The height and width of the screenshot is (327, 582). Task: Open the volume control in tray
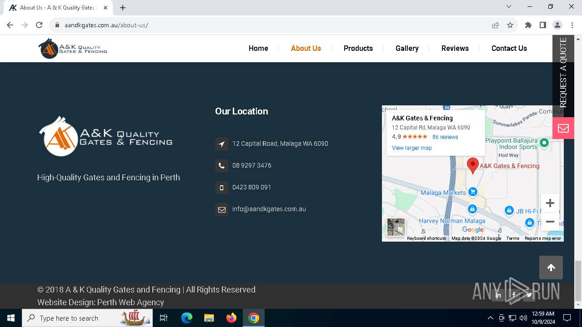[523, 318]
